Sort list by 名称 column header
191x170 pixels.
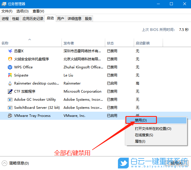[x=5, y=43]
